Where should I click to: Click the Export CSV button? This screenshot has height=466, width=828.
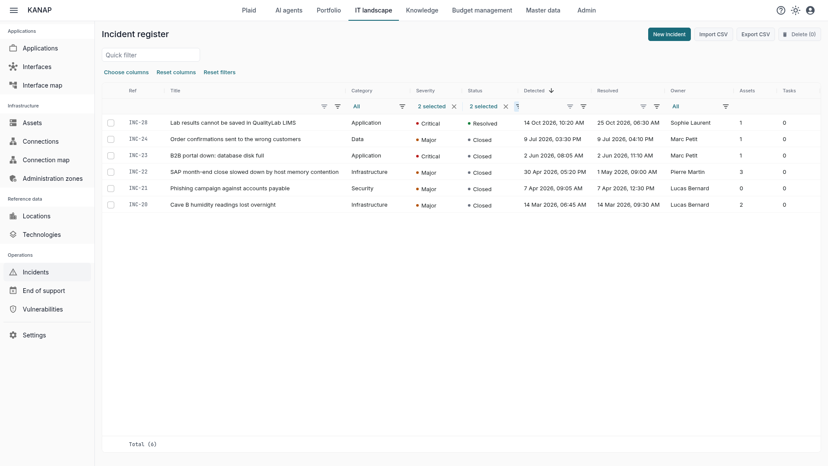click(x=756, y=35)
